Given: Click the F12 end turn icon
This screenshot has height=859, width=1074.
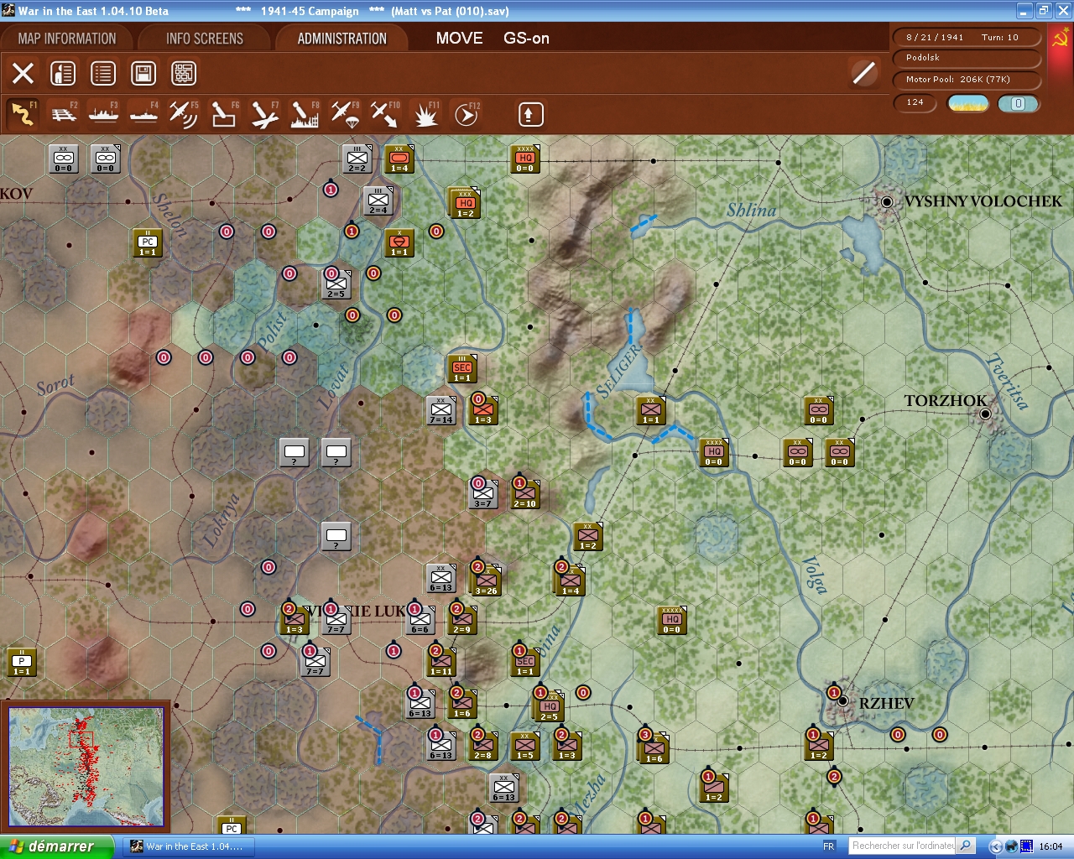Looking at the screenshot, I should click(x=466, y=114).
